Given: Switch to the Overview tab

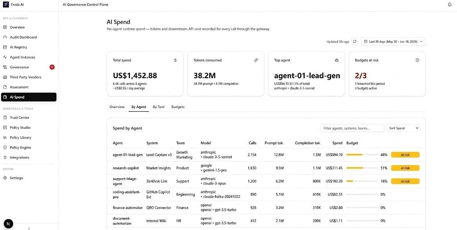Looking at the screenshot, I should pyautogui.click(x=117, y=107).
